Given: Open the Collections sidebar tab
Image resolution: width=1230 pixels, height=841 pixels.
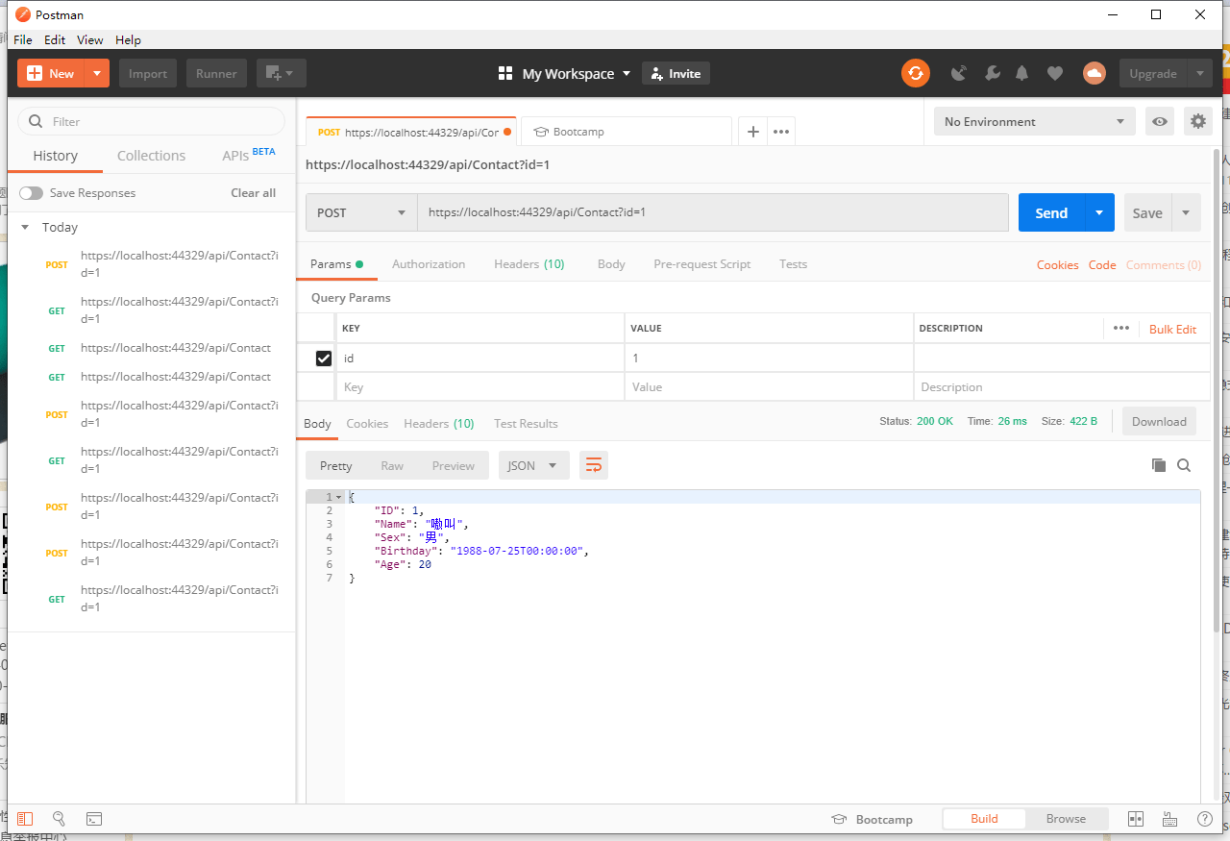Looking at the screenshot, I should [151, 156].
